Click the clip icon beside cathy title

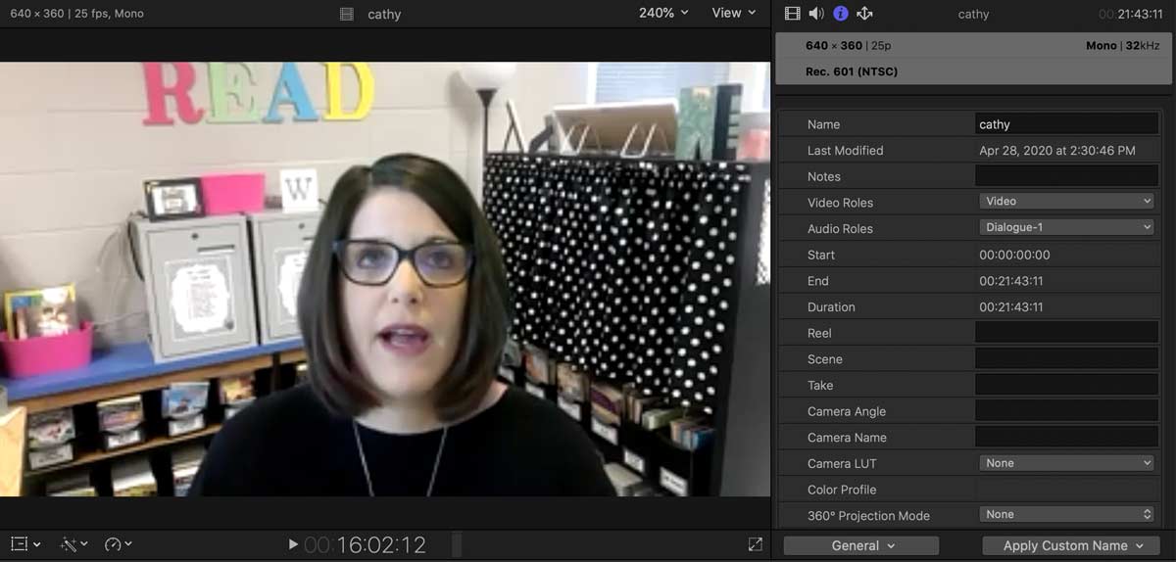[x=346, y=14]
